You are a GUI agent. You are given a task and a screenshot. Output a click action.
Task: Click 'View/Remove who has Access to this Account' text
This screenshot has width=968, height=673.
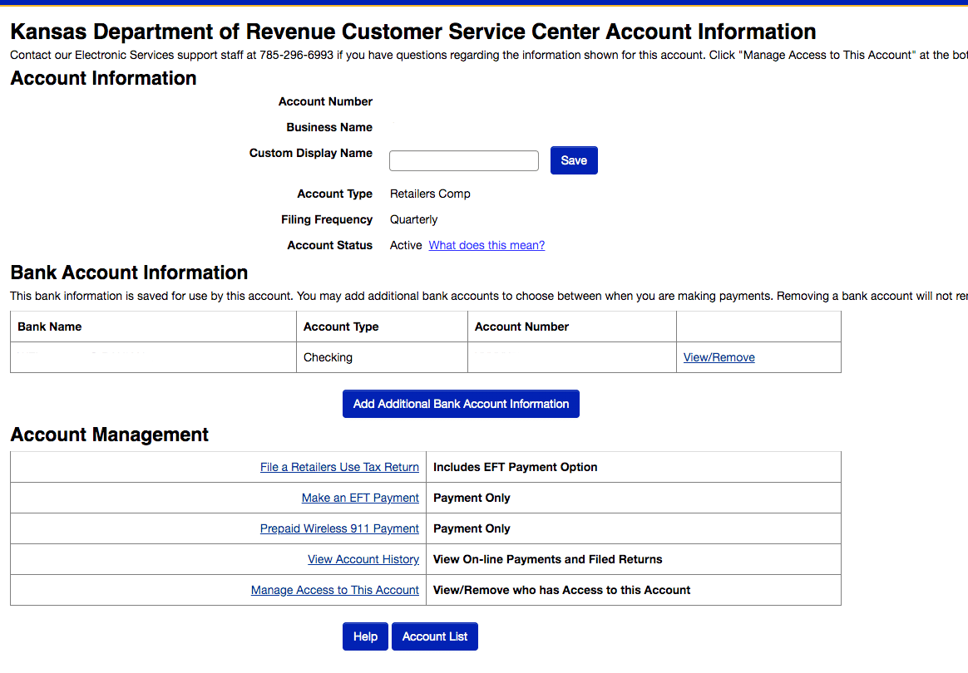[x=562, y=591]
